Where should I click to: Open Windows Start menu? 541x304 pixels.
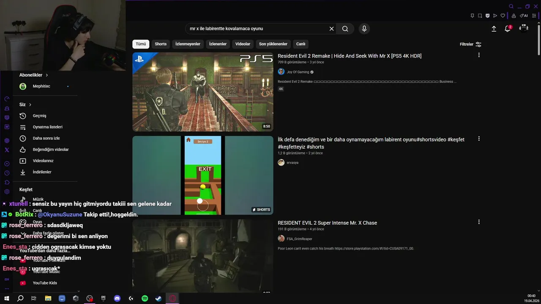pyautogui.click(x=7, y=299)
